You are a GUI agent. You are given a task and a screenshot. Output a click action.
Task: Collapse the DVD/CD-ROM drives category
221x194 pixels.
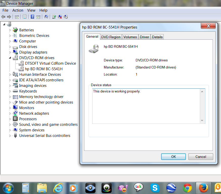coord(10,58)
